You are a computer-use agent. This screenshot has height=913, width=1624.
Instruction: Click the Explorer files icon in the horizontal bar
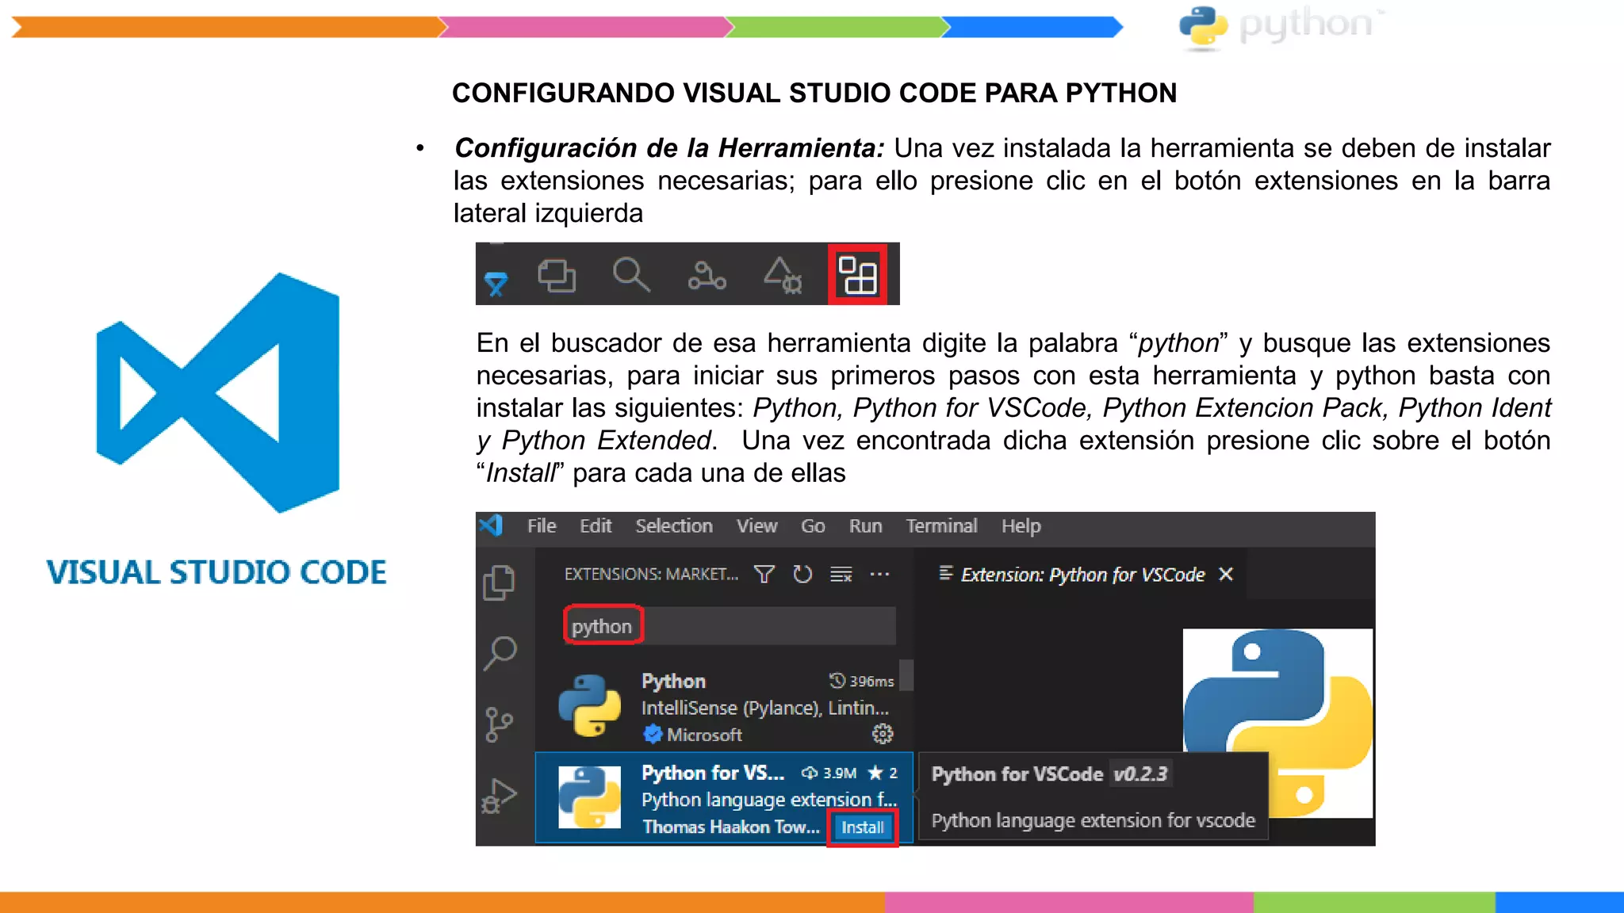(557, 276)
